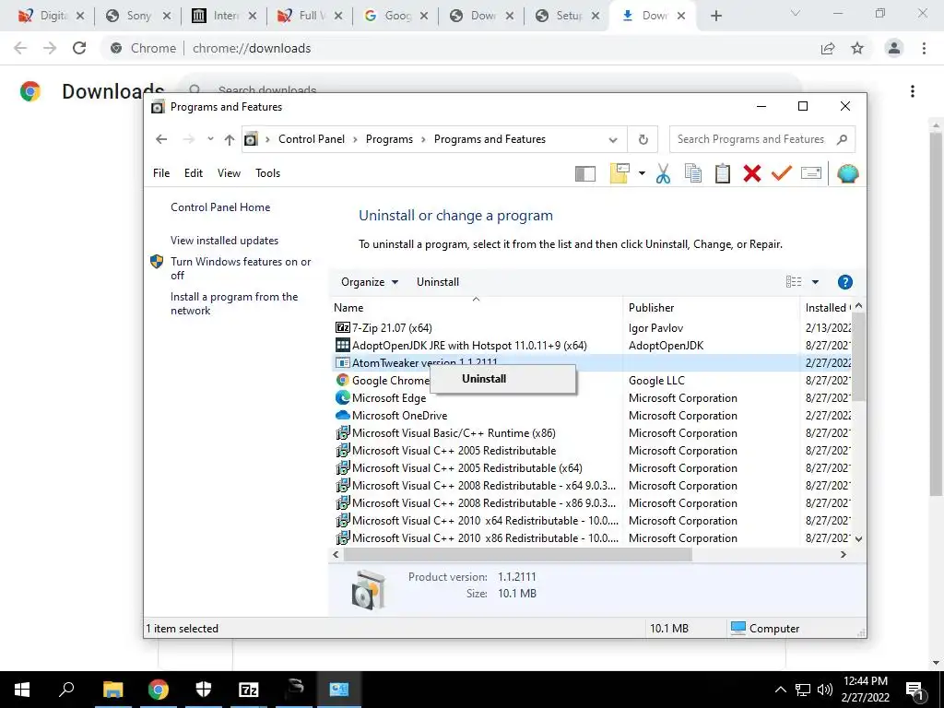Screen dimensions: 944x708
Task: Switch to the Sony browser tab
Action: [x=138, y=16]
